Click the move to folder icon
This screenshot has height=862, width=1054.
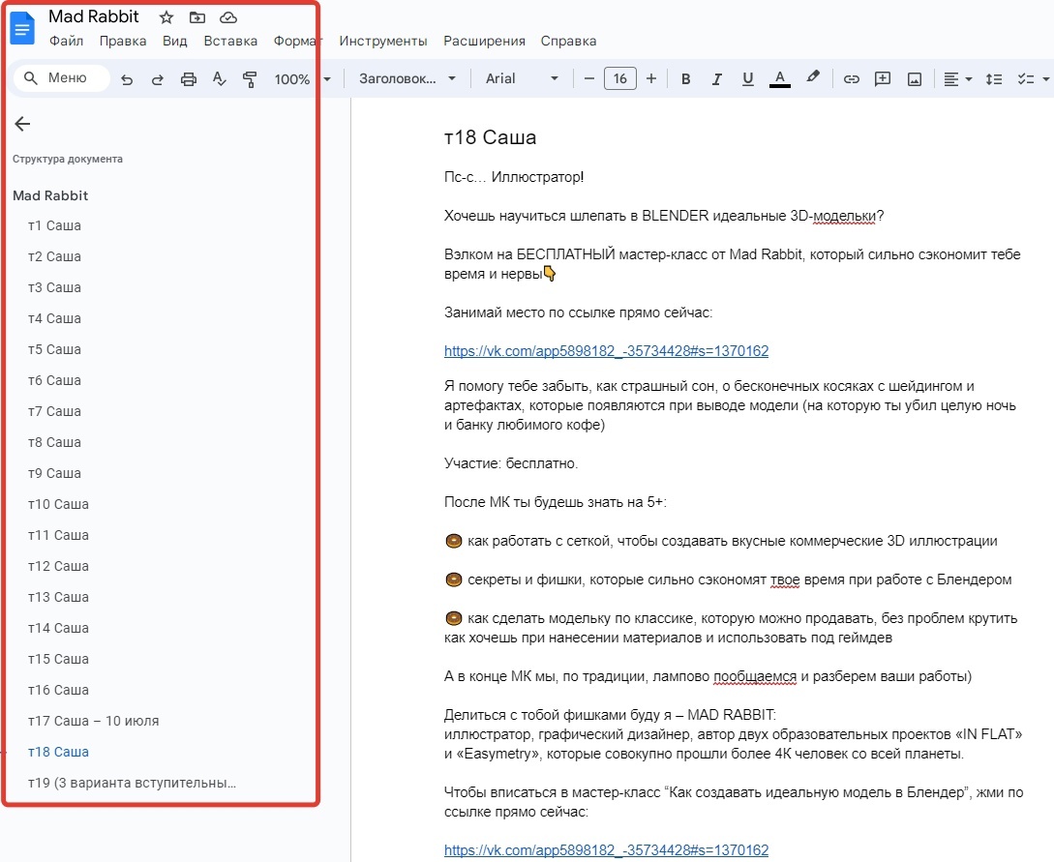(x=196, y=17)
